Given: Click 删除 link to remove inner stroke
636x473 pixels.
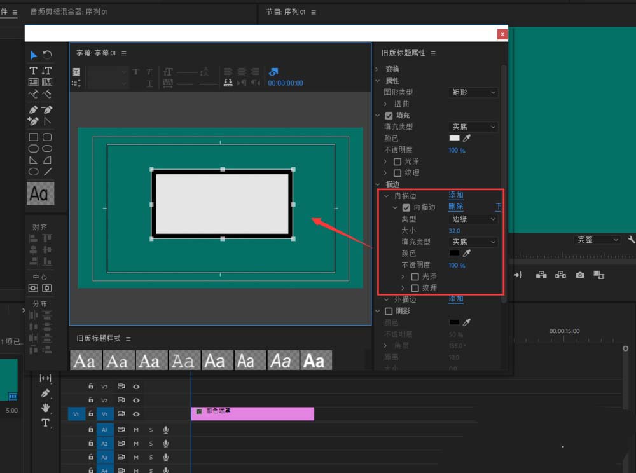Looking at the screenshot, I should click(456, 207).
